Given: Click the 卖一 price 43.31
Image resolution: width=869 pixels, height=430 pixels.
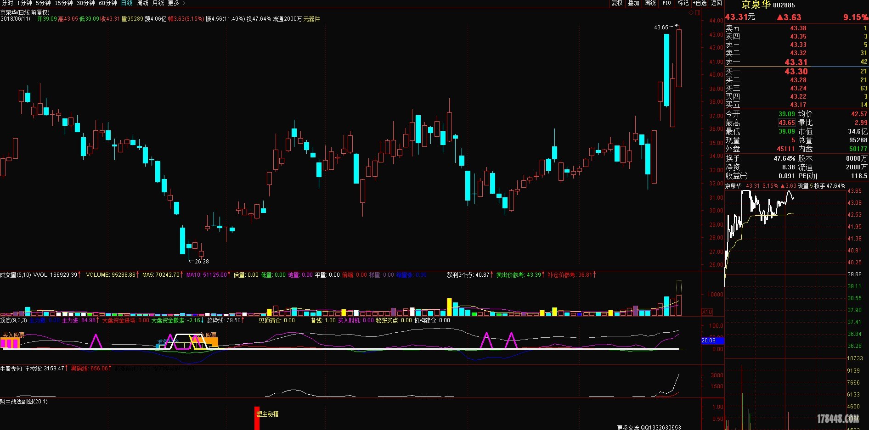Looking at the screenshot, I should pos(796,62).
